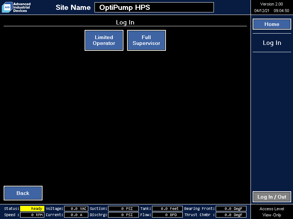This screenshot has height=219, width=293.
Task: Click the Thrust Chmbr temperature value
Action: click(231, 215)
